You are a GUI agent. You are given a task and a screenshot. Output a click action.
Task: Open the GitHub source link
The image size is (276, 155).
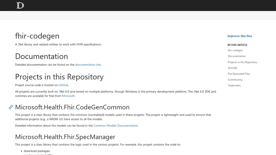click(63, 85)
